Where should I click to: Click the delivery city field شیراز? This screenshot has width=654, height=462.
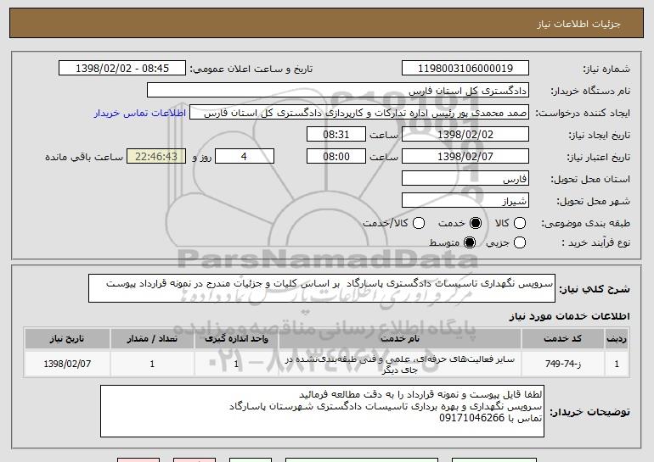(465, 201)
